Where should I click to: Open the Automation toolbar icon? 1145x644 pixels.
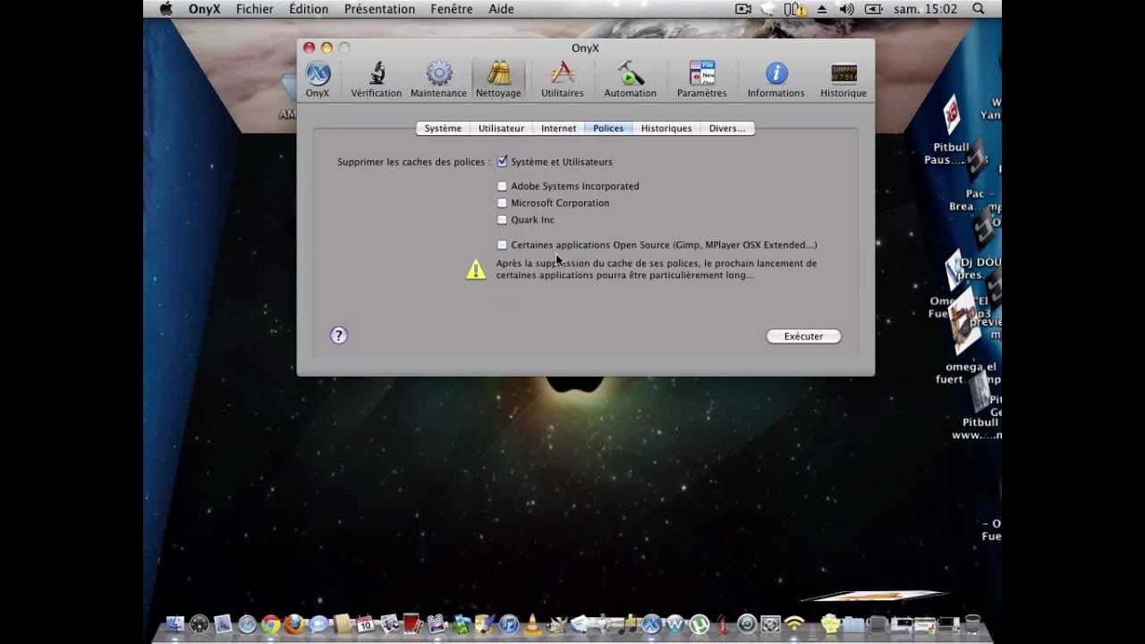(x=630, y=80)
